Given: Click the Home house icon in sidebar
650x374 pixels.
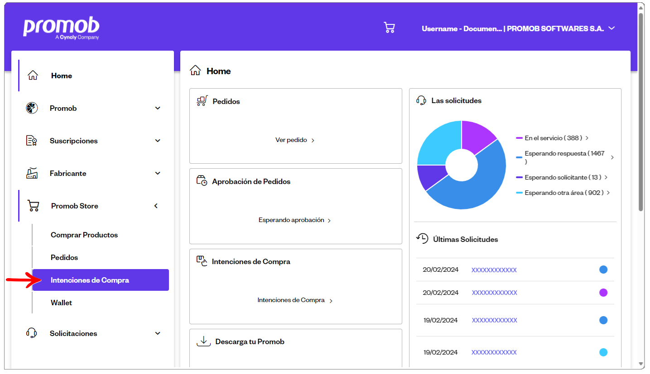Looking at the screenshot, I should [33, 76].
